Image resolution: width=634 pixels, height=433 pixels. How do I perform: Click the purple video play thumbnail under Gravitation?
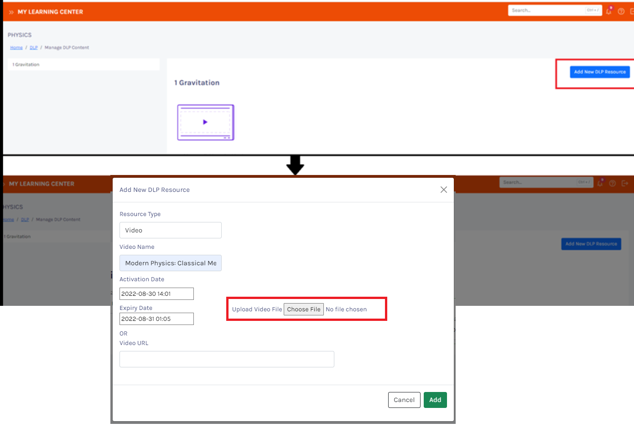[x=205, y=122]
